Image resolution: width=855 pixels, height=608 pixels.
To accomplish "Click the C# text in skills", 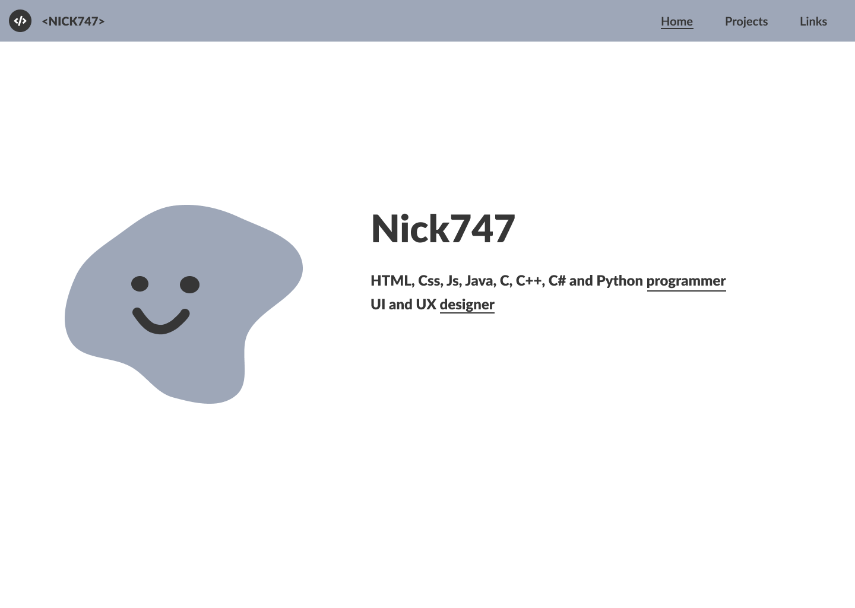I will pyautogui.click(x=557, y=281).
